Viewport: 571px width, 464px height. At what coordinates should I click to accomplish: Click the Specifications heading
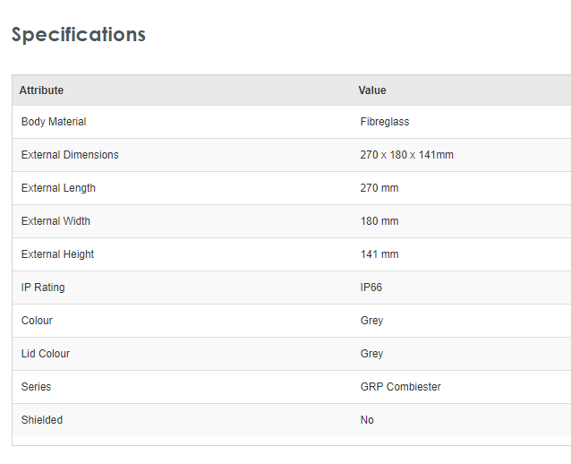pos(78,35)
